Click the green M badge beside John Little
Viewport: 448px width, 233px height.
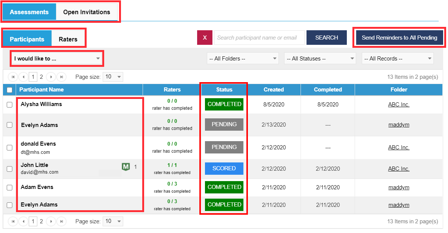point(126,167)
